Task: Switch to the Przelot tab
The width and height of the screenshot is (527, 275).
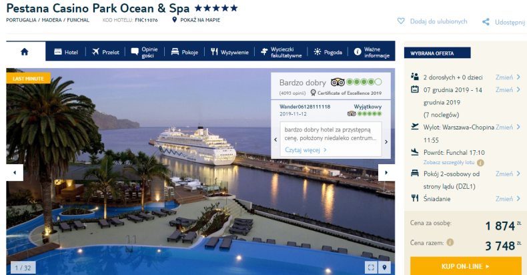Action: (105, 52)
